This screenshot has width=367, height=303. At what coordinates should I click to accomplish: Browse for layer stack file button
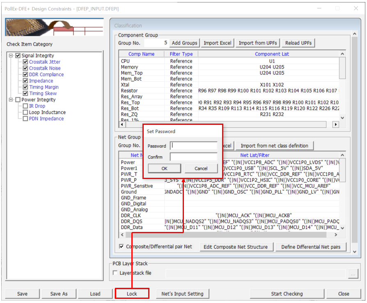coord(352,273)
